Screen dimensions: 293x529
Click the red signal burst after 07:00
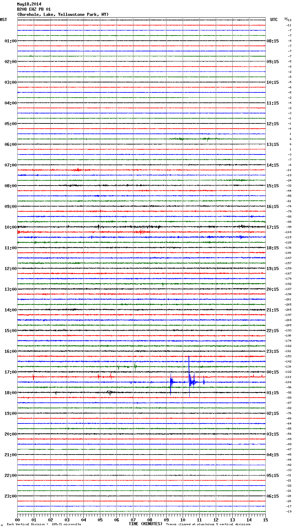[x=78, y=170]
